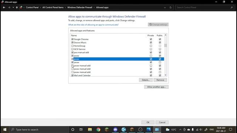Screen dimensions: 237x133
Task: Open the volume control tray icon
Action: pyautogui.click(x=201, y=130)
